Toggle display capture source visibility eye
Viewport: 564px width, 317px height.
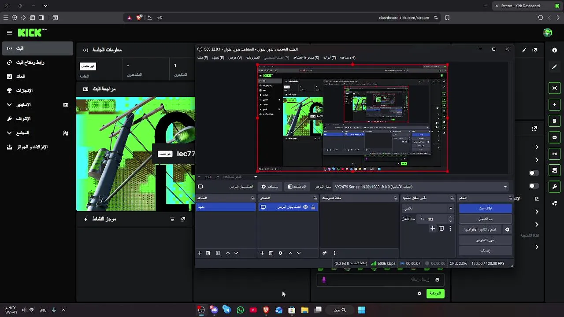(305, 207)
